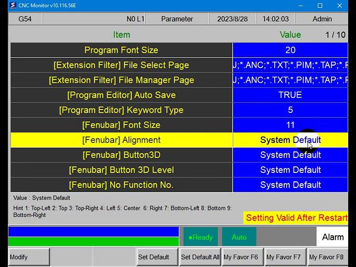Click the Item column header
Image resolution: width=356 pixels, height=267 pixels.
pos(121,34)
